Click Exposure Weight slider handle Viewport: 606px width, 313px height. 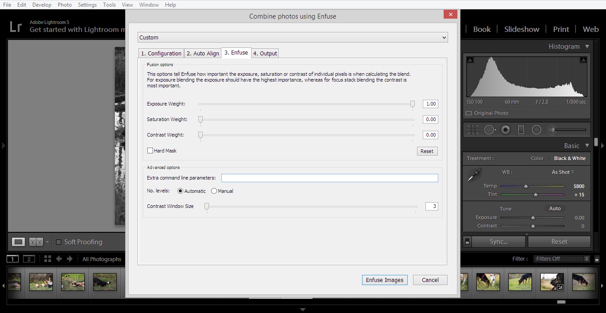click(x=413, y=104)
